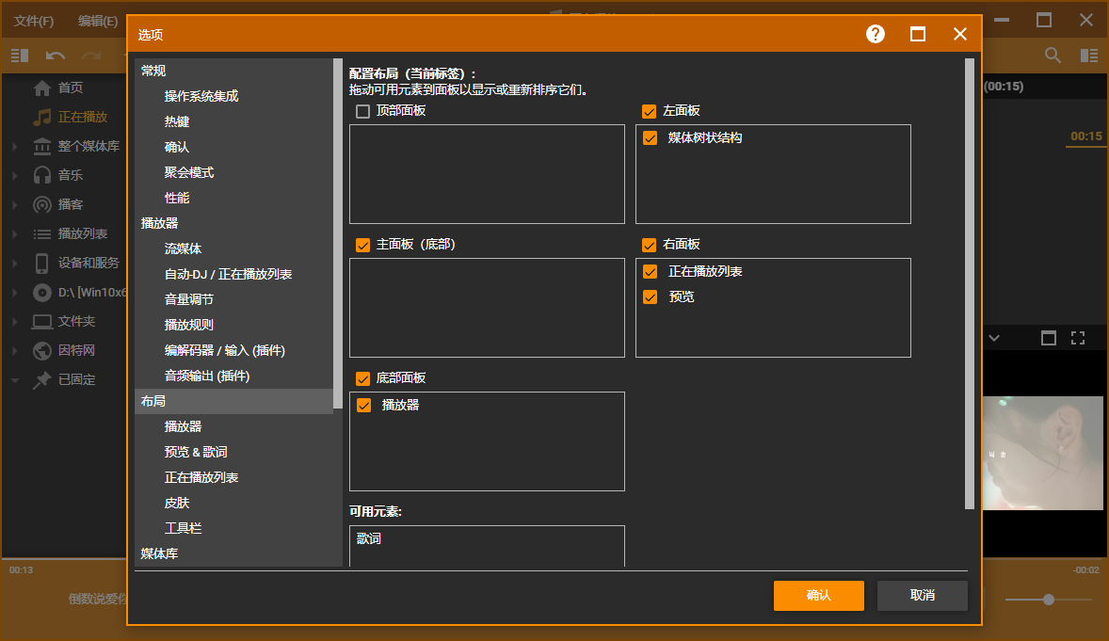Open the 文件(F) menu
The height and width of the screenshot is (641, 1109).
[x=34, y=21]
